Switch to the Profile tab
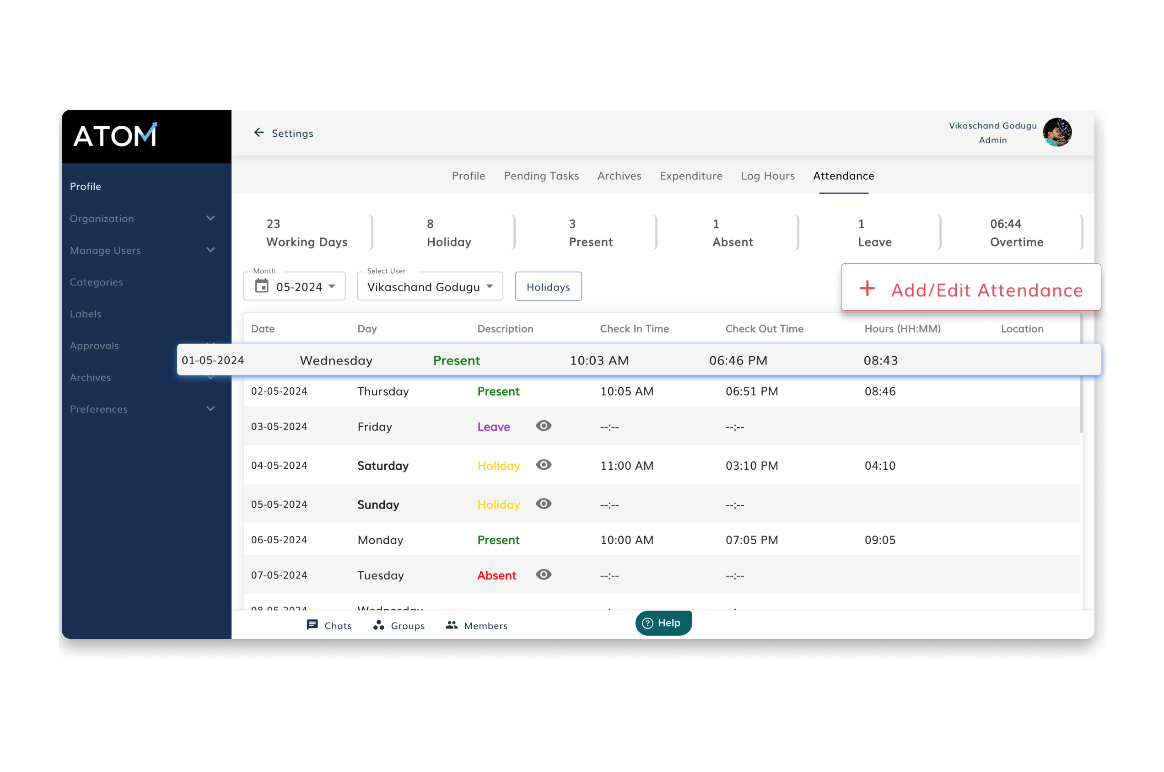 (469, 176)
